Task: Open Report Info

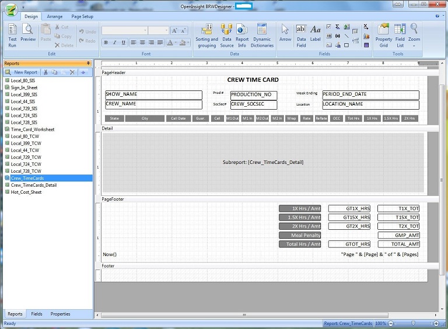Action: click(x=242, y=36)
